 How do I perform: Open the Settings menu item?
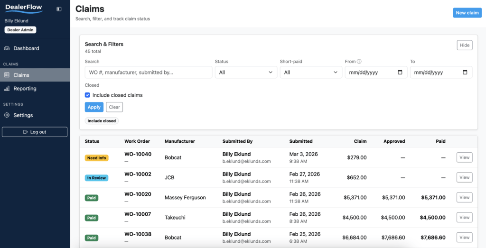23,115
